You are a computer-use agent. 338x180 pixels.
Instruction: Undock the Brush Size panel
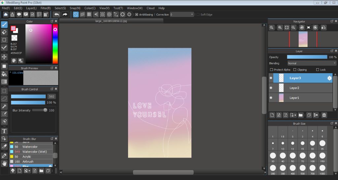pyautogui.click(x=332, y=123)
